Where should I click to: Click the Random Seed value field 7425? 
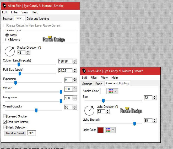pyautogui.click(x=31, y=133)
